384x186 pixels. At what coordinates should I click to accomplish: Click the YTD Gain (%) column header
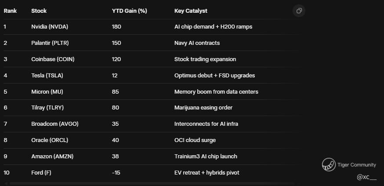(129, 11)
